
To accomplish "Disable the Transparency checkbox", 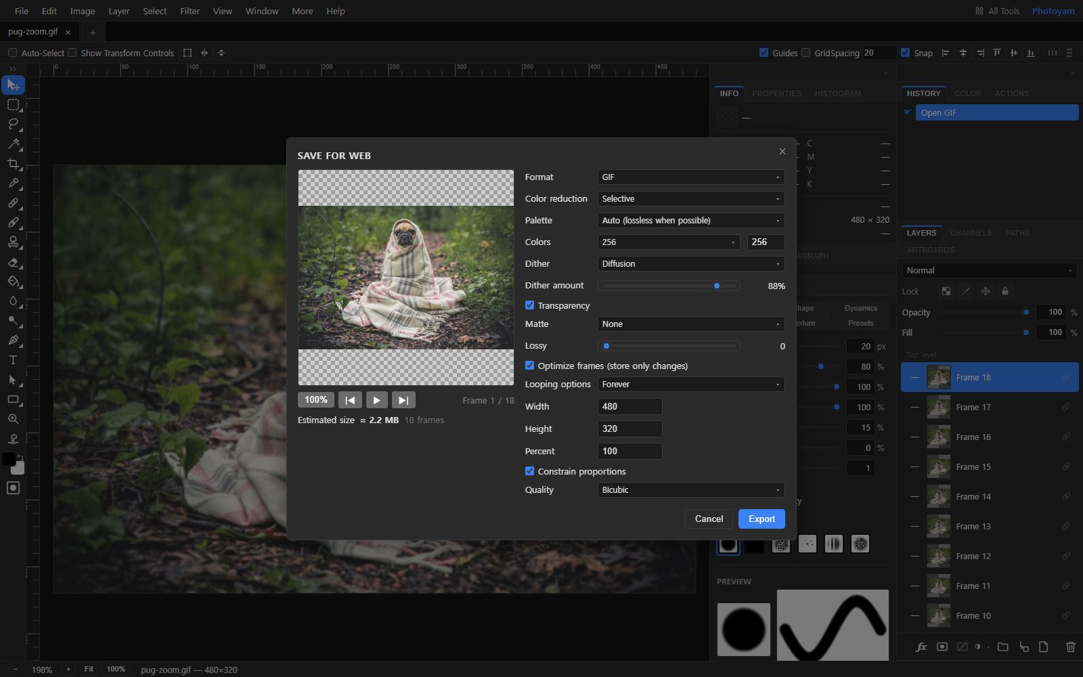I will [x=529, y=305].
